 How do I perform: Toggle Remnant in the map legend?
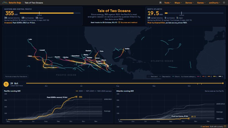(x=153, y=77)
